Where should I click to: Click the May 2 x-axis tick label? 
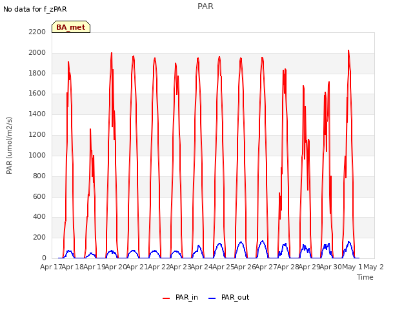pyautogui.click(x=374, y=267)
